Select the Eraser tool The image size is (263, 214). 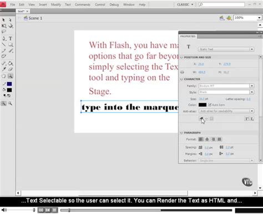tap(11, 69)
